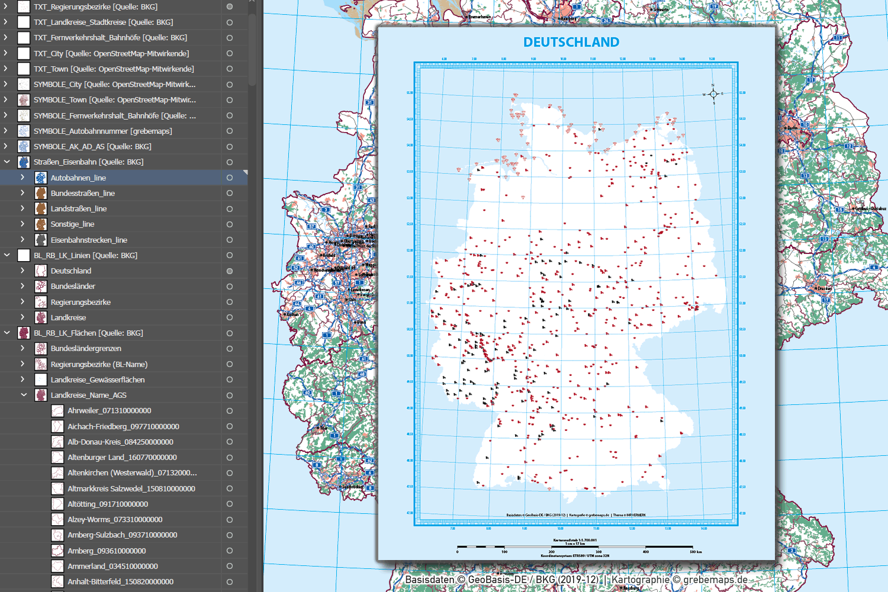Click the Bundesstraßen_line layer thumbnail
888x592 pixels.
40,193
